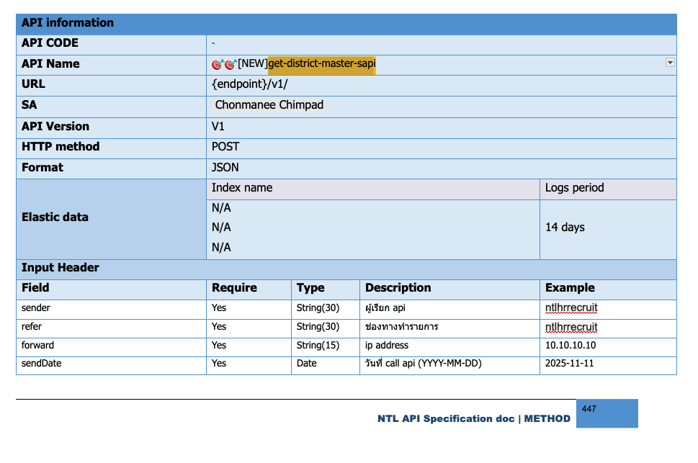
Task: Click page number 447 box
Action: [607, 413]
